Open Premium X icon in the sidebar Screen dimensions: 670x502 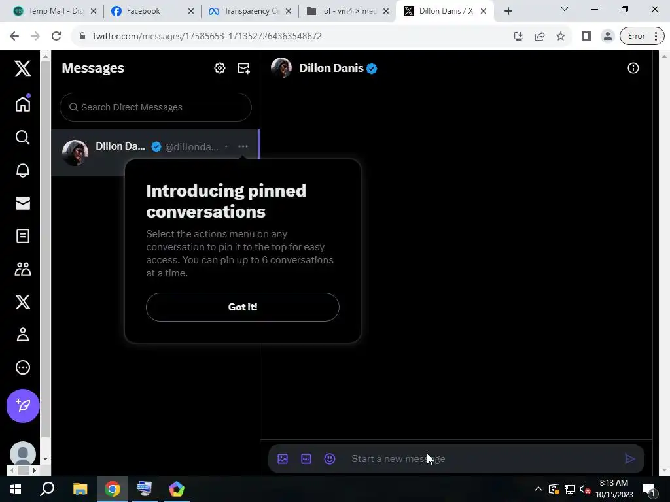[x=23, y=302]
